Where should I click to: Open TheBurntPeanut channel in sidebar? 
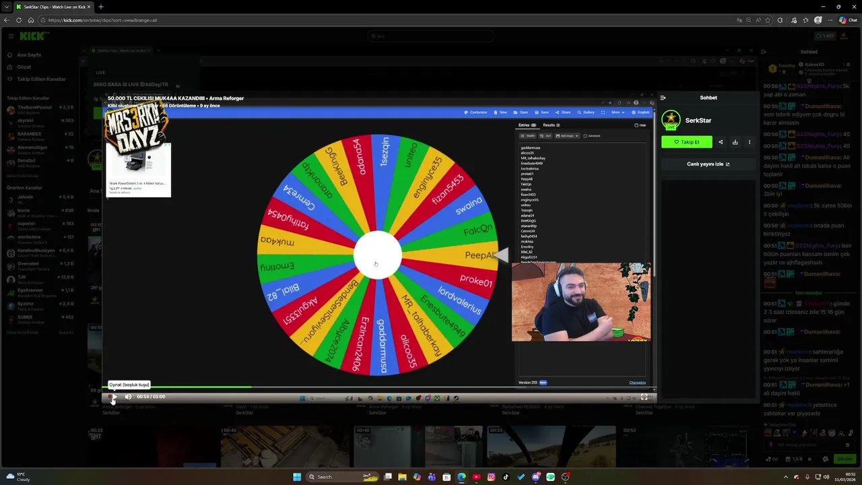[41, 110]
